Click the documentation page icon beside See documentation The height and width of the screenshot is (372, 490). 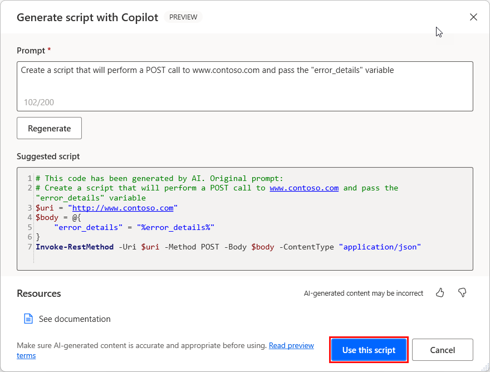click(28, 318)
